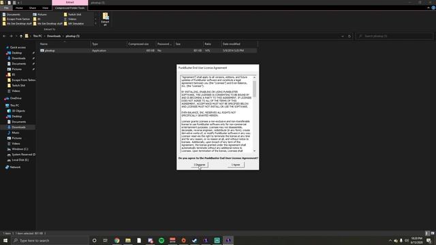Image resolution: width=436 pixels, height=245 pixels.
Task: Open System Reserved drive in sidebar
Action: [x=21, y=154]
